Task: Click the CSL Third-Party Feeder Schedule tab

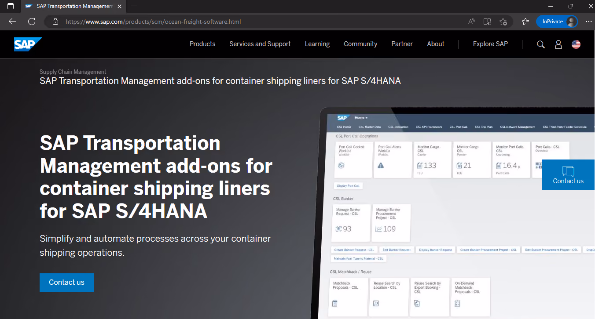Action: pos(565,127)
